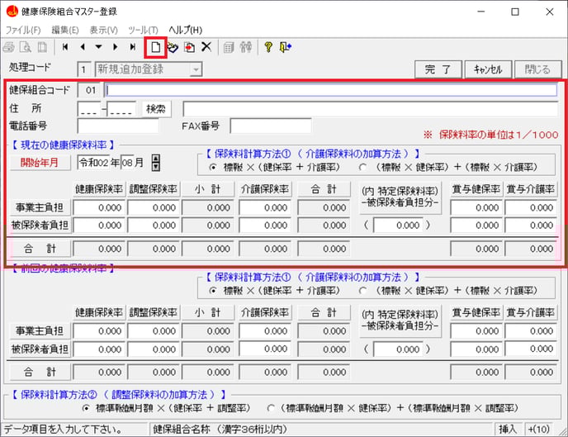Jump to the first record

[65, 47]
